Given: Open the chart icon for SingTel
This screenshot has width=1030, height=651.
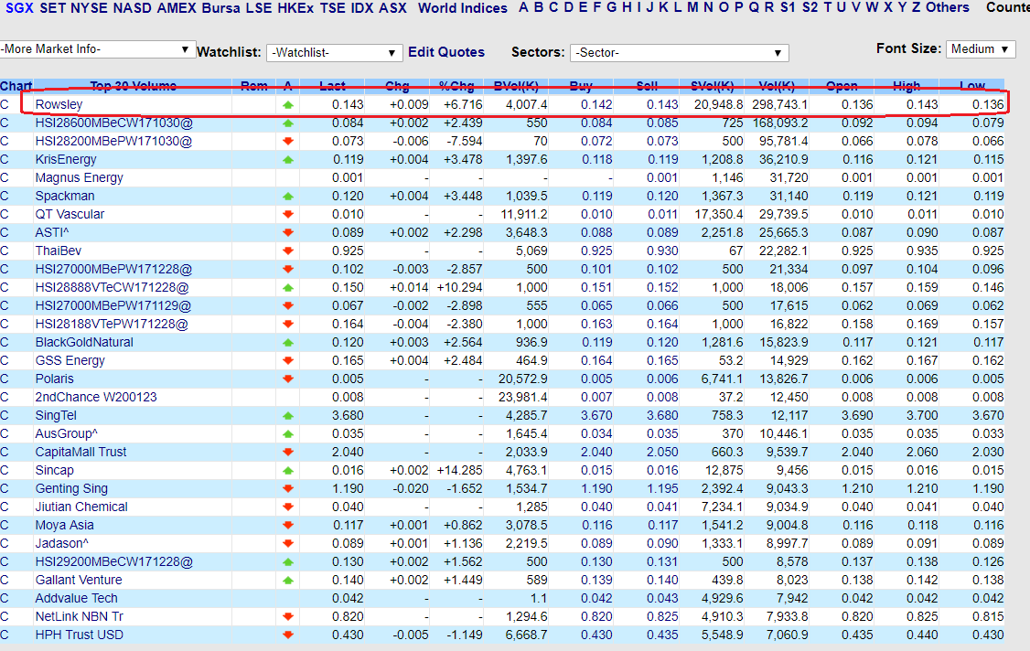Looking at the screenshot, I should 6,414.
